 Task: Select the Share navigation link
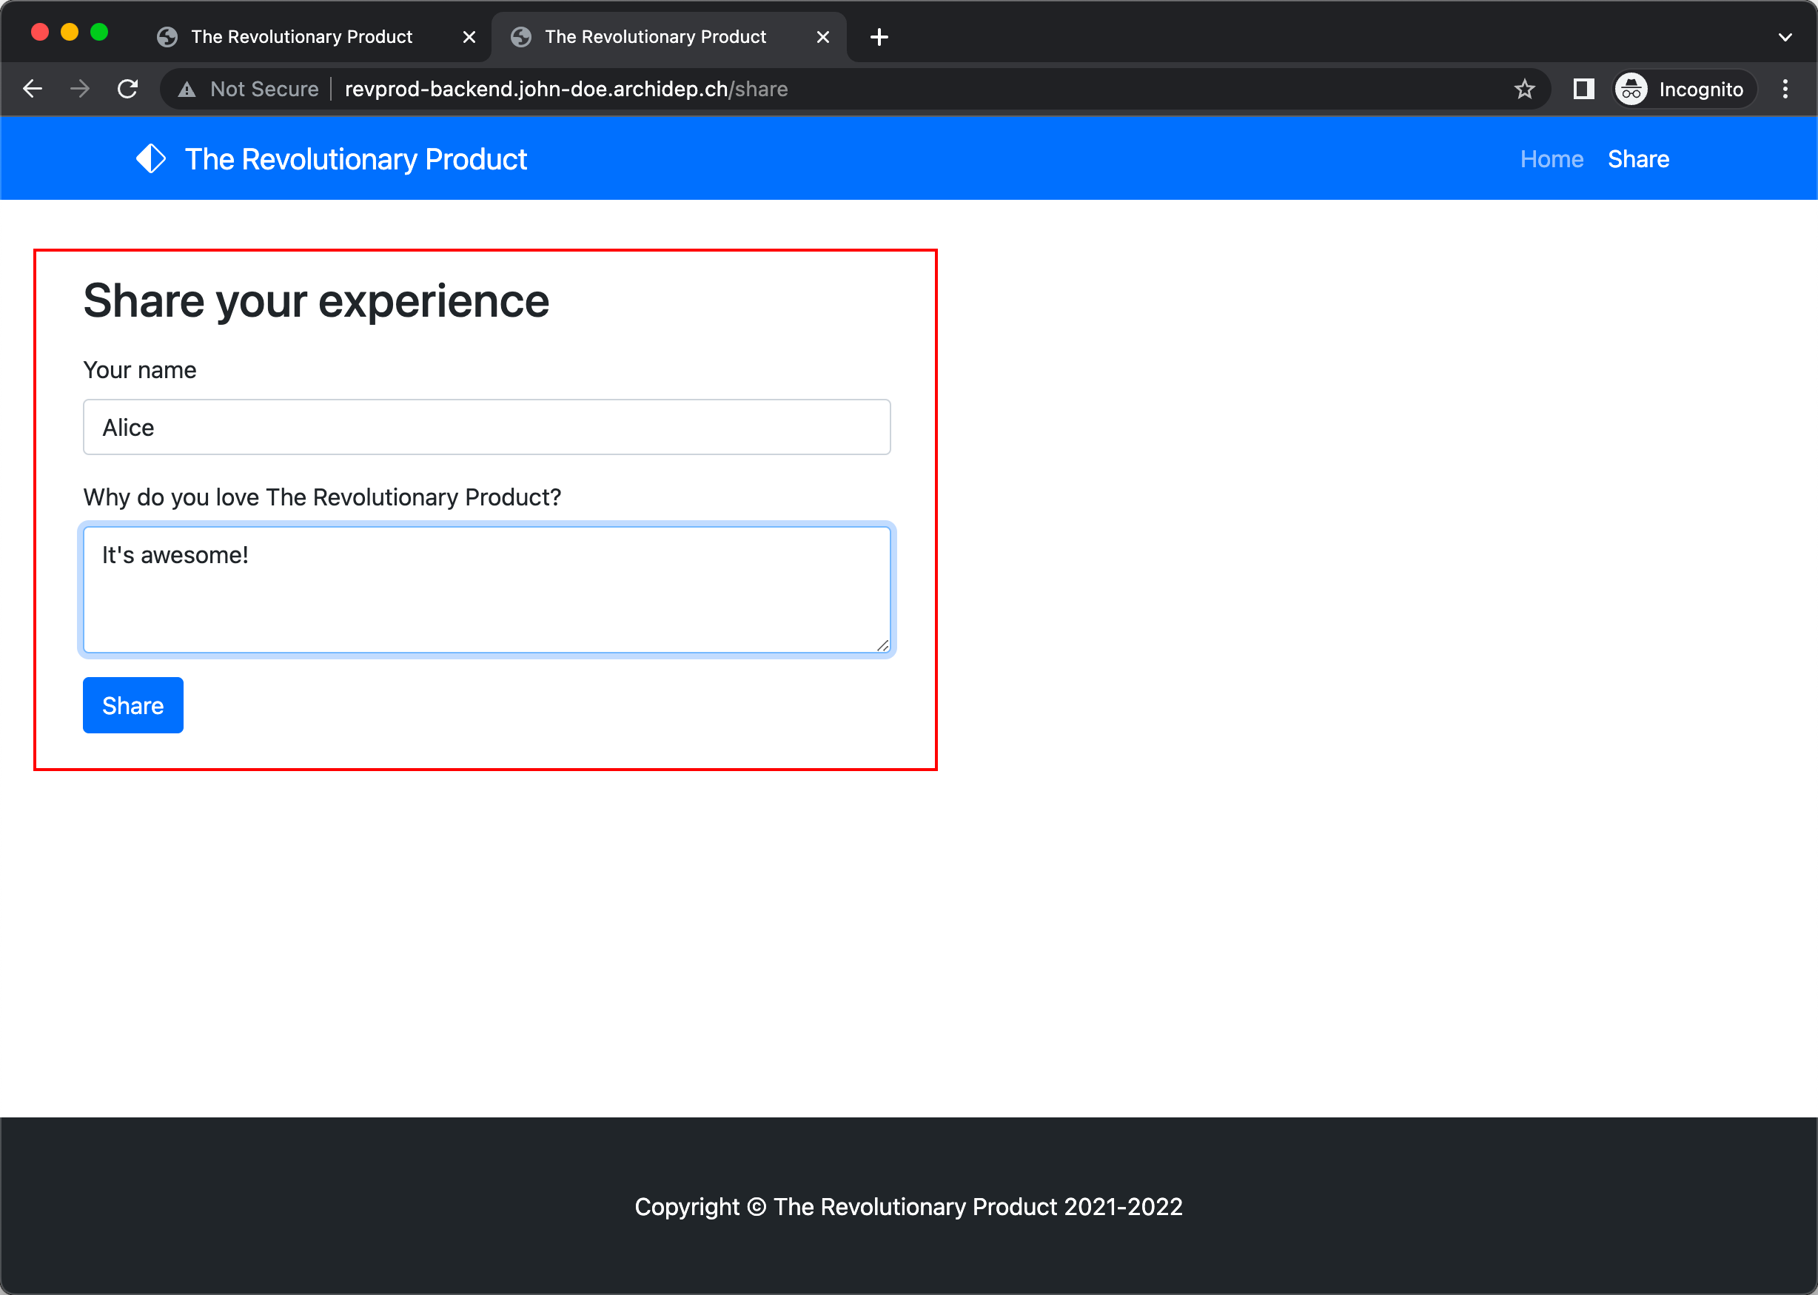click(1639, 158)
